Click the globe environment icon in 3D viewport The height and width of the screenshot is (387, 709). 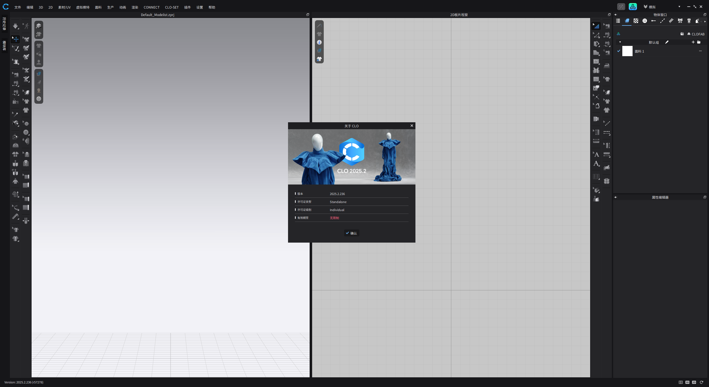click(39, 99)
